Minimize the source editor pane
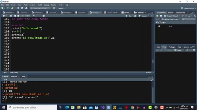The image size is (197, 110). coord(149,13)
